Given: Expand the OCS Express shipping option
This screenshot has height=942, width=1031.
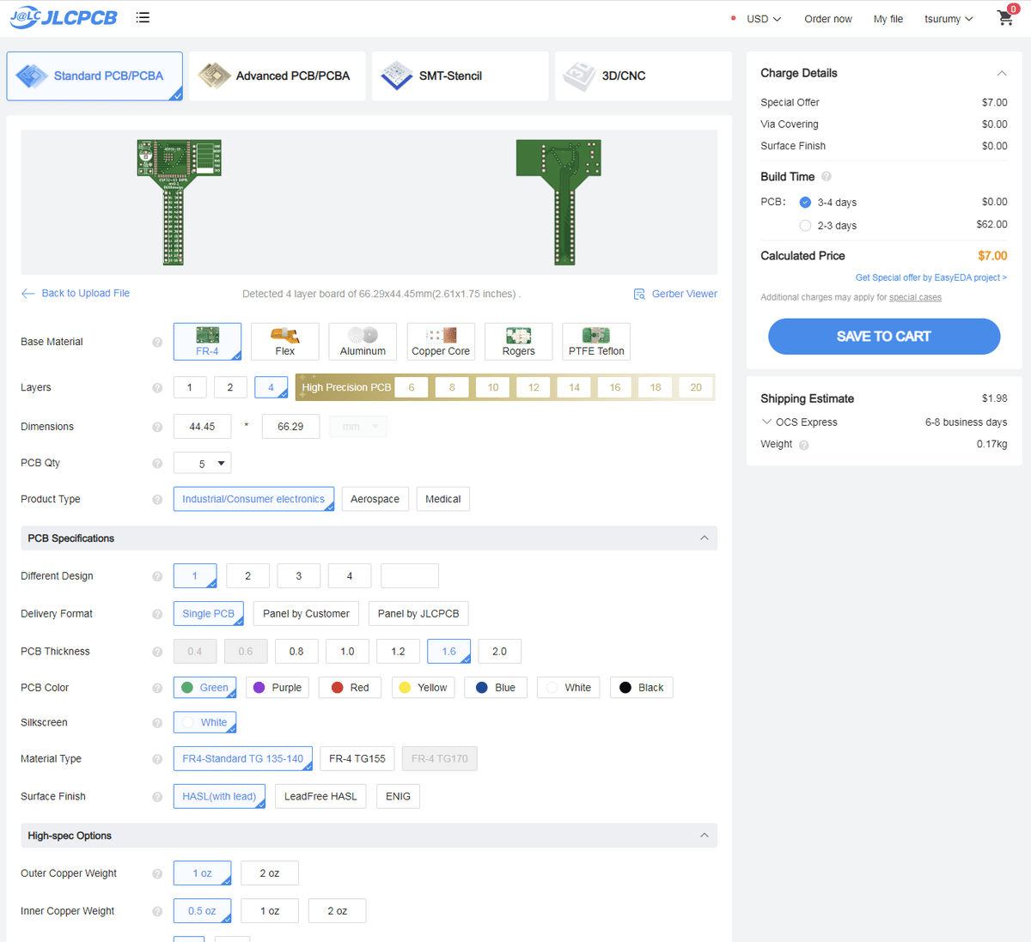Looking at the screenshot, I should pyautogui.click(x=766, y=422).
